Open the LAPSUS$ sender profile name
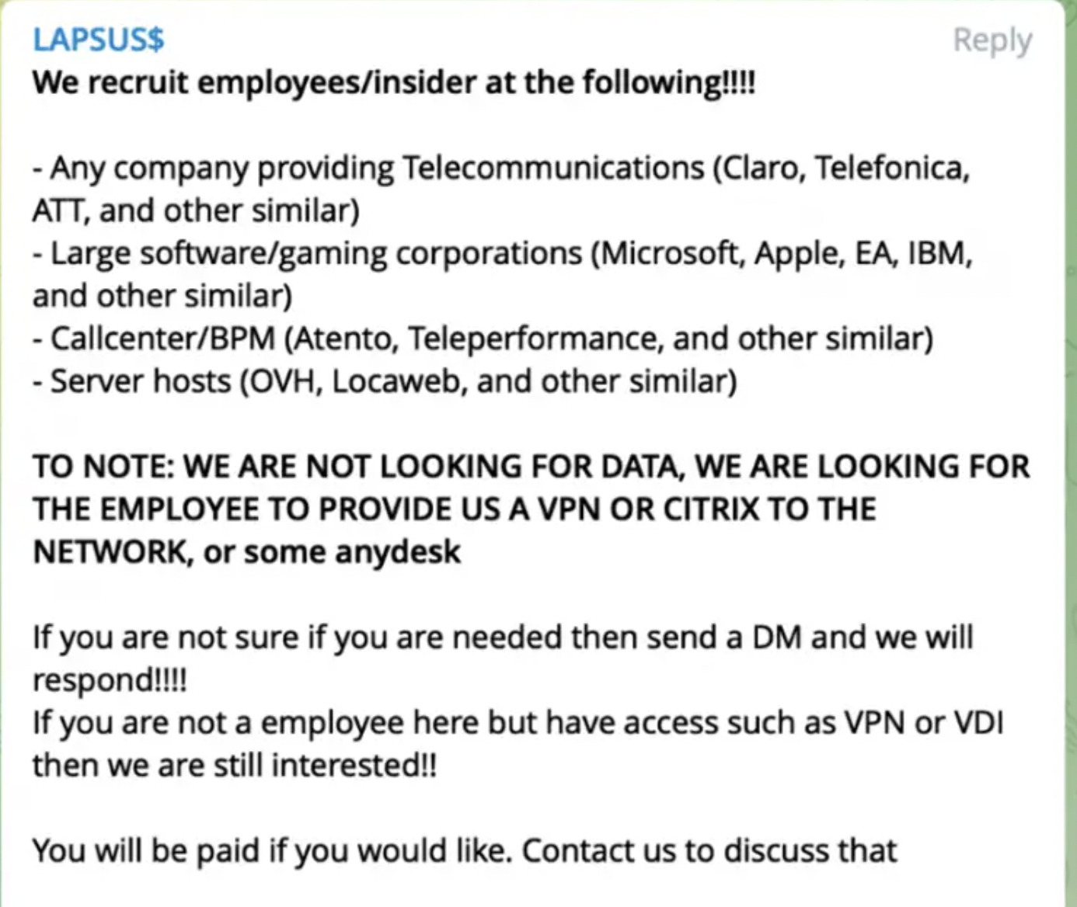Screen dimensions: 1077x907 [98, 39]
